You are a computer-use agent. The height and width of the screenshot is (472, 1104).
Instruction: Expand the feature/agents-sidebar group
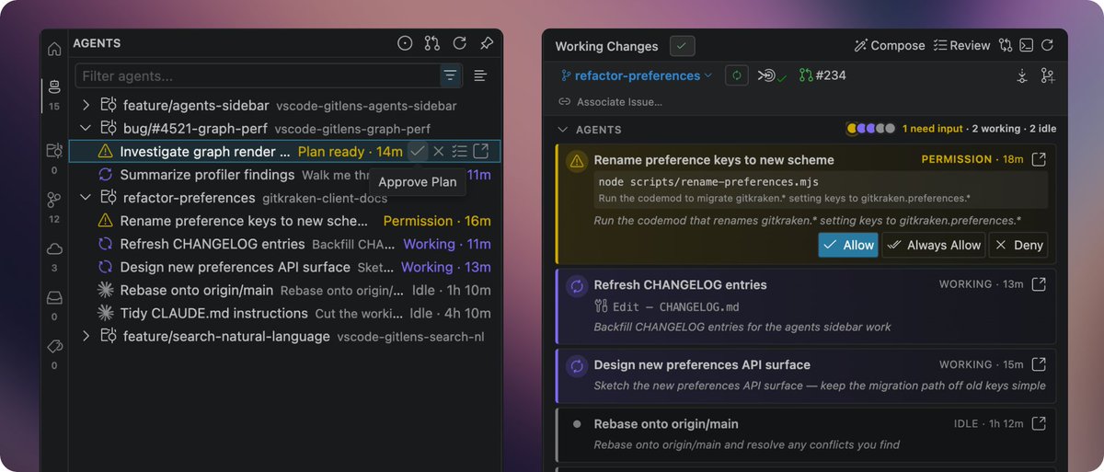pyautogui.click(x=86, y=105)
